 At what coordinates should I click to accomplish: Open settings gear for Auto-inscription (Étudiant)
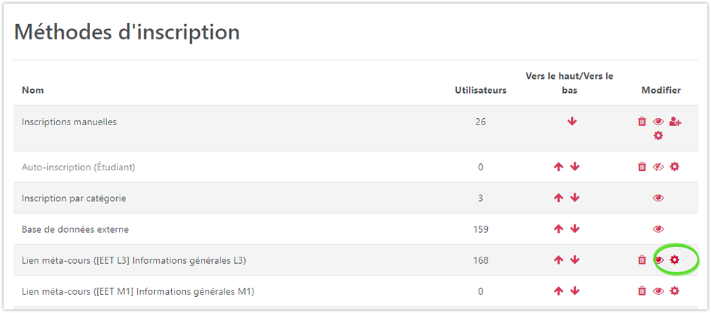(x=675, y=167)
